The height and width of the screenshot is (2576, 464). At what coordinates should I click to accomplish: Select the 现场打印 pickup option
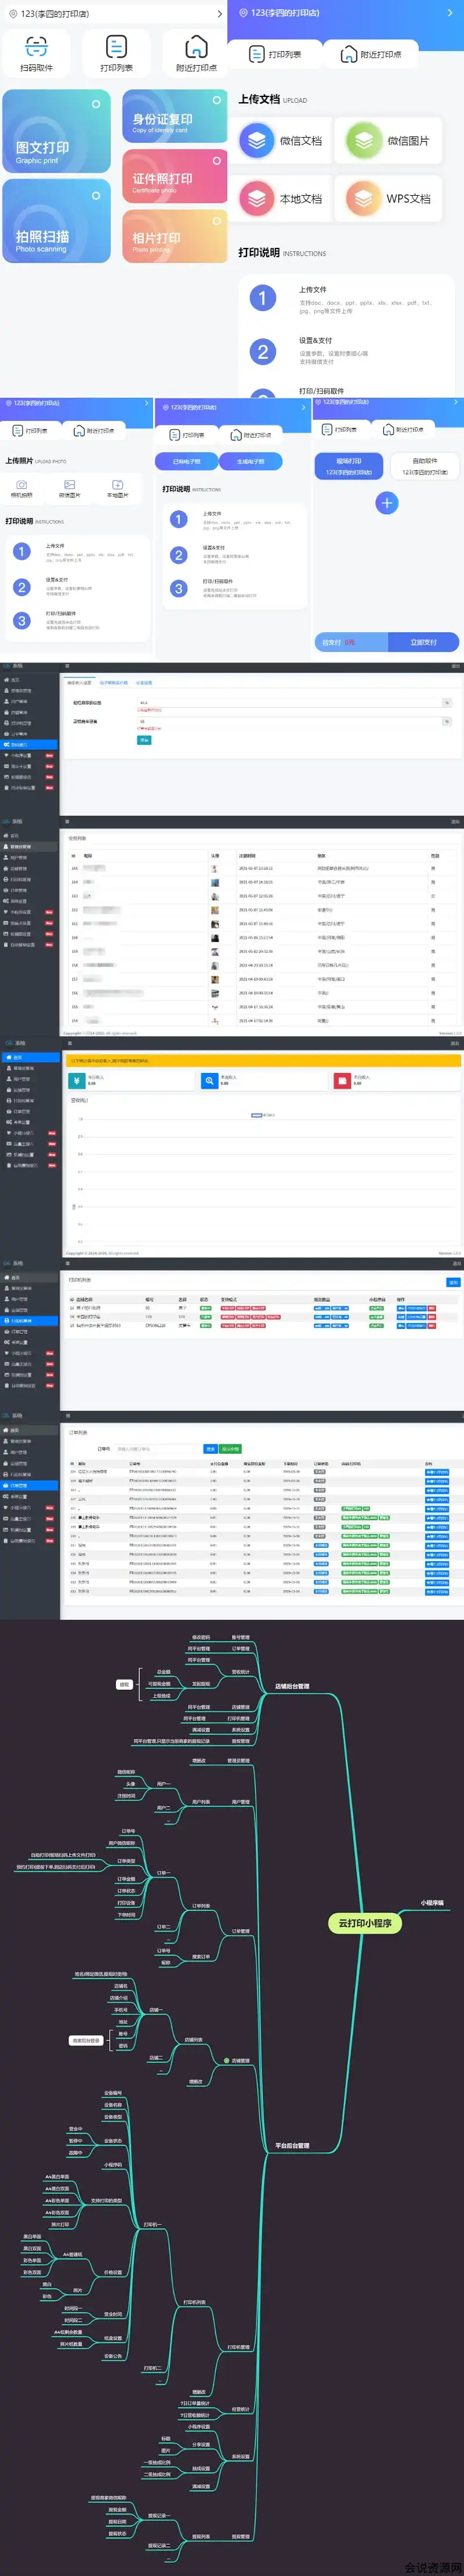(349, 466)
